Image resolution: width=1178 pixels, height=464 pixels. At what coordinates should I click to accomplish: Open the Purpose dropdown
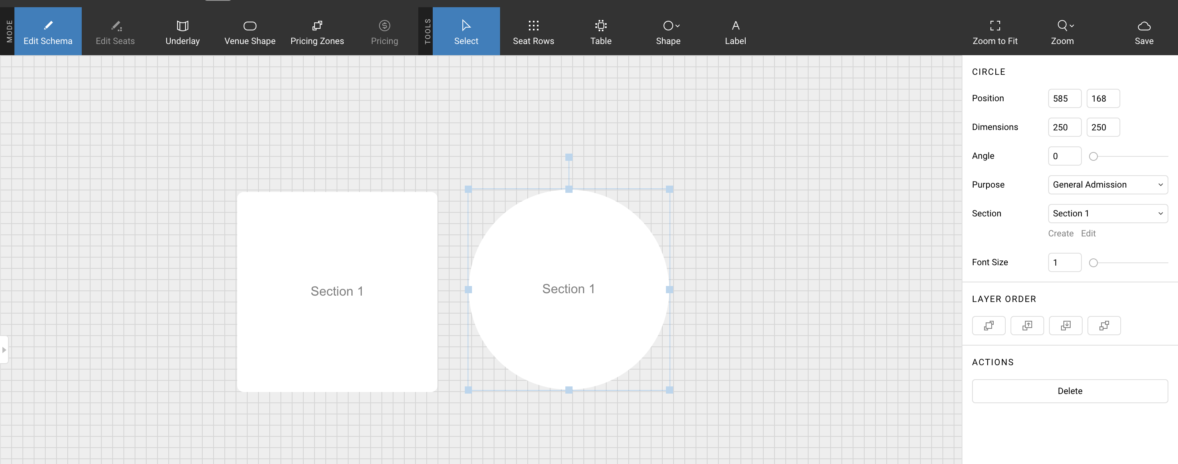coord(1107,184)
